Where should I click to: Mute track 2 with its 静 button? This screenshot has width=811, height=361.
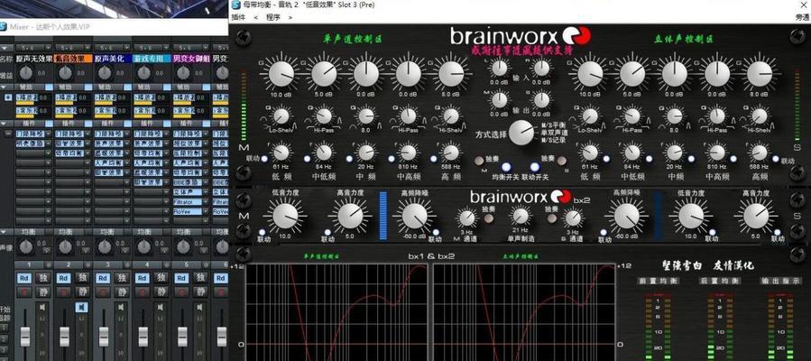click(82, 292)
